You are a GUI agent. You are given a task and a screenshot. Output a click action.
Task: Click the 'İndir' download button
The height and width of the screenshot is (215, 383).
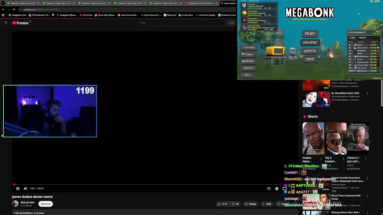(x=266, y=204)
